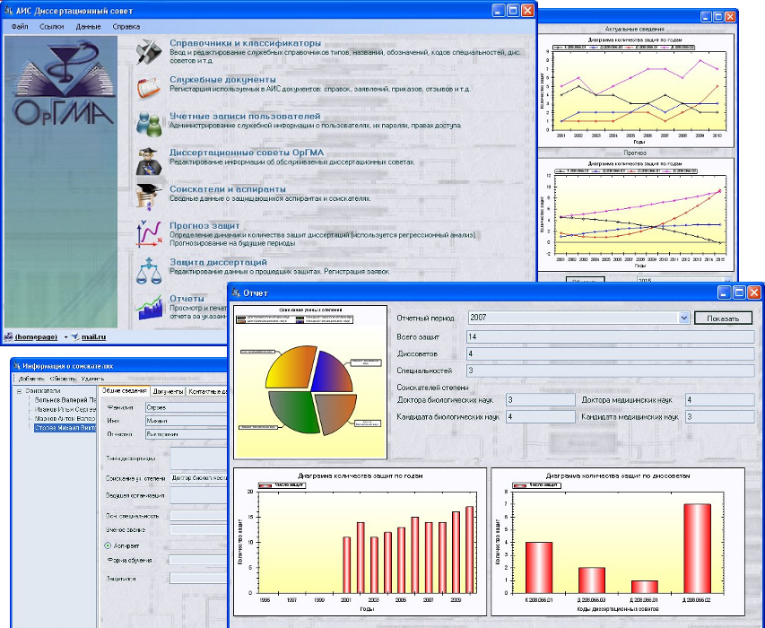This screenshot has height=628, width=765.
Task: Open the Защита диссертаций scales icon
Action: [149, 271]
